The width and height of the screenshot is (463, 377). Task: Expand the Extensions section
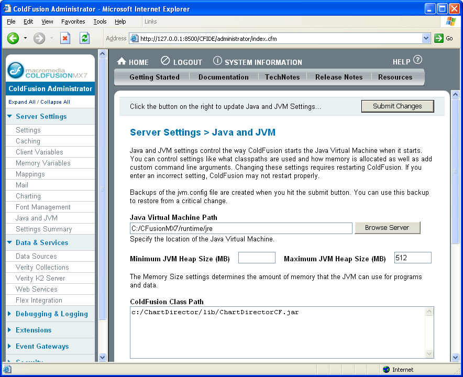pyautogui.click(x=9, y=330)
